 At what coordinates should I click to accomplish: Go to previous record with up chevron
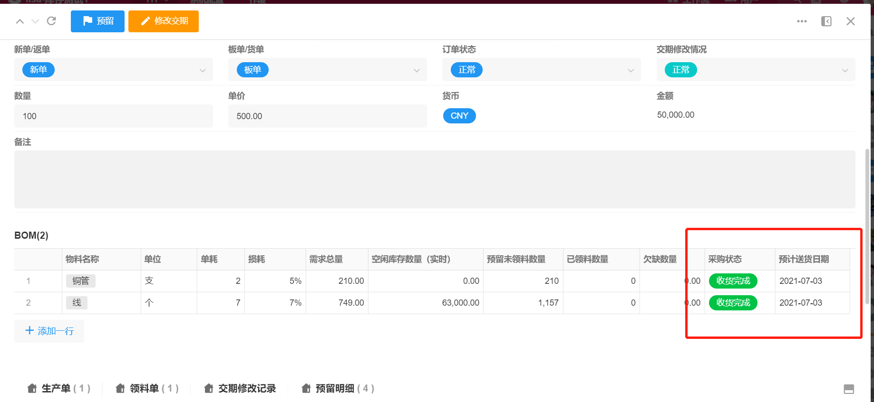(20, 21)
